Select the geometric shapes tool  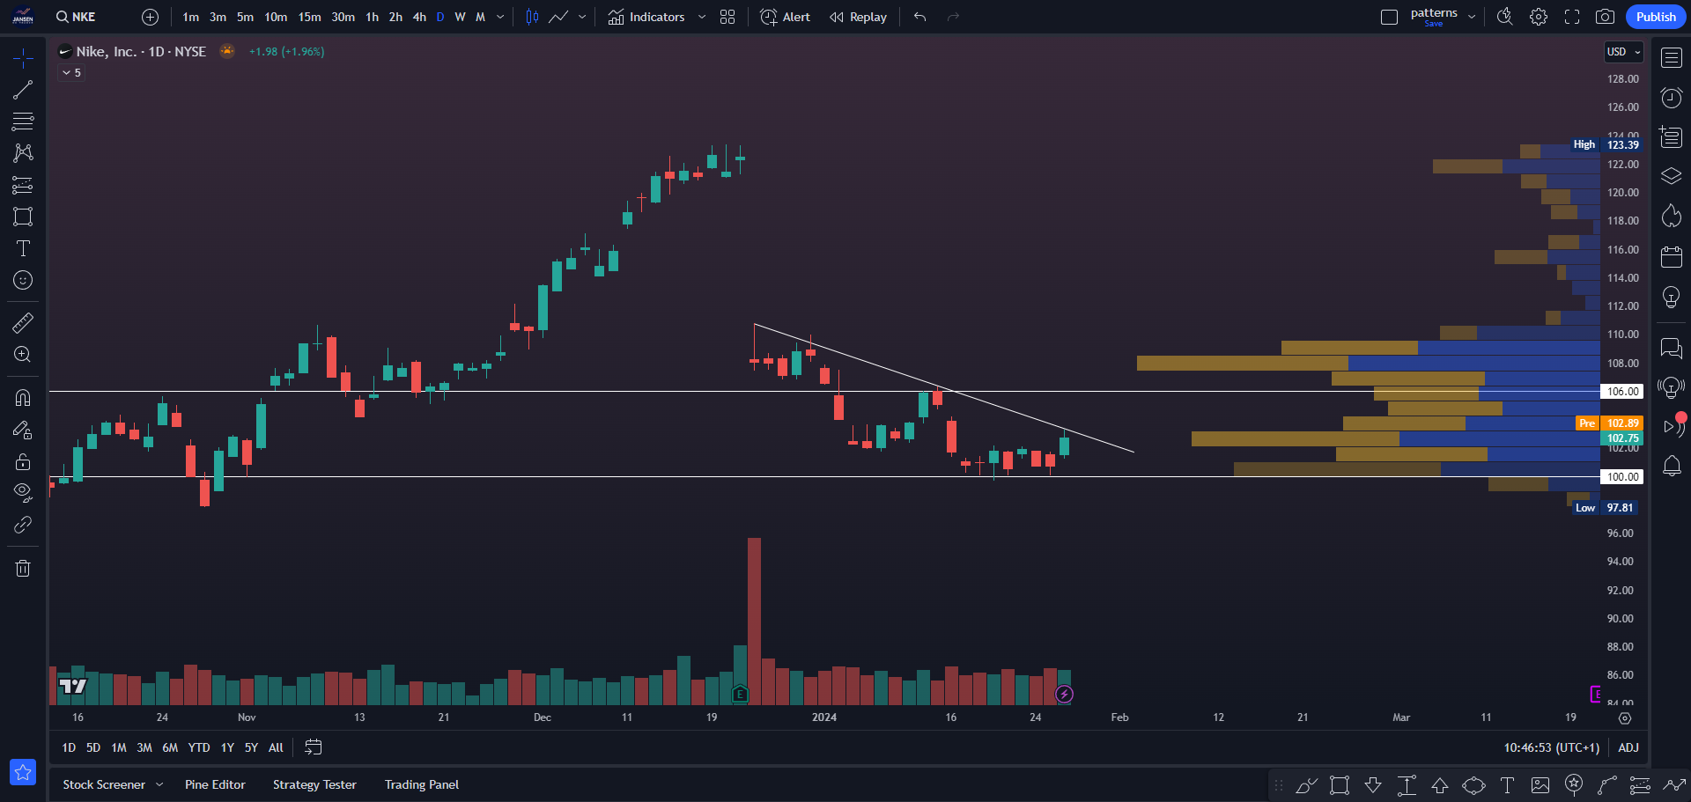pos(23,217)
